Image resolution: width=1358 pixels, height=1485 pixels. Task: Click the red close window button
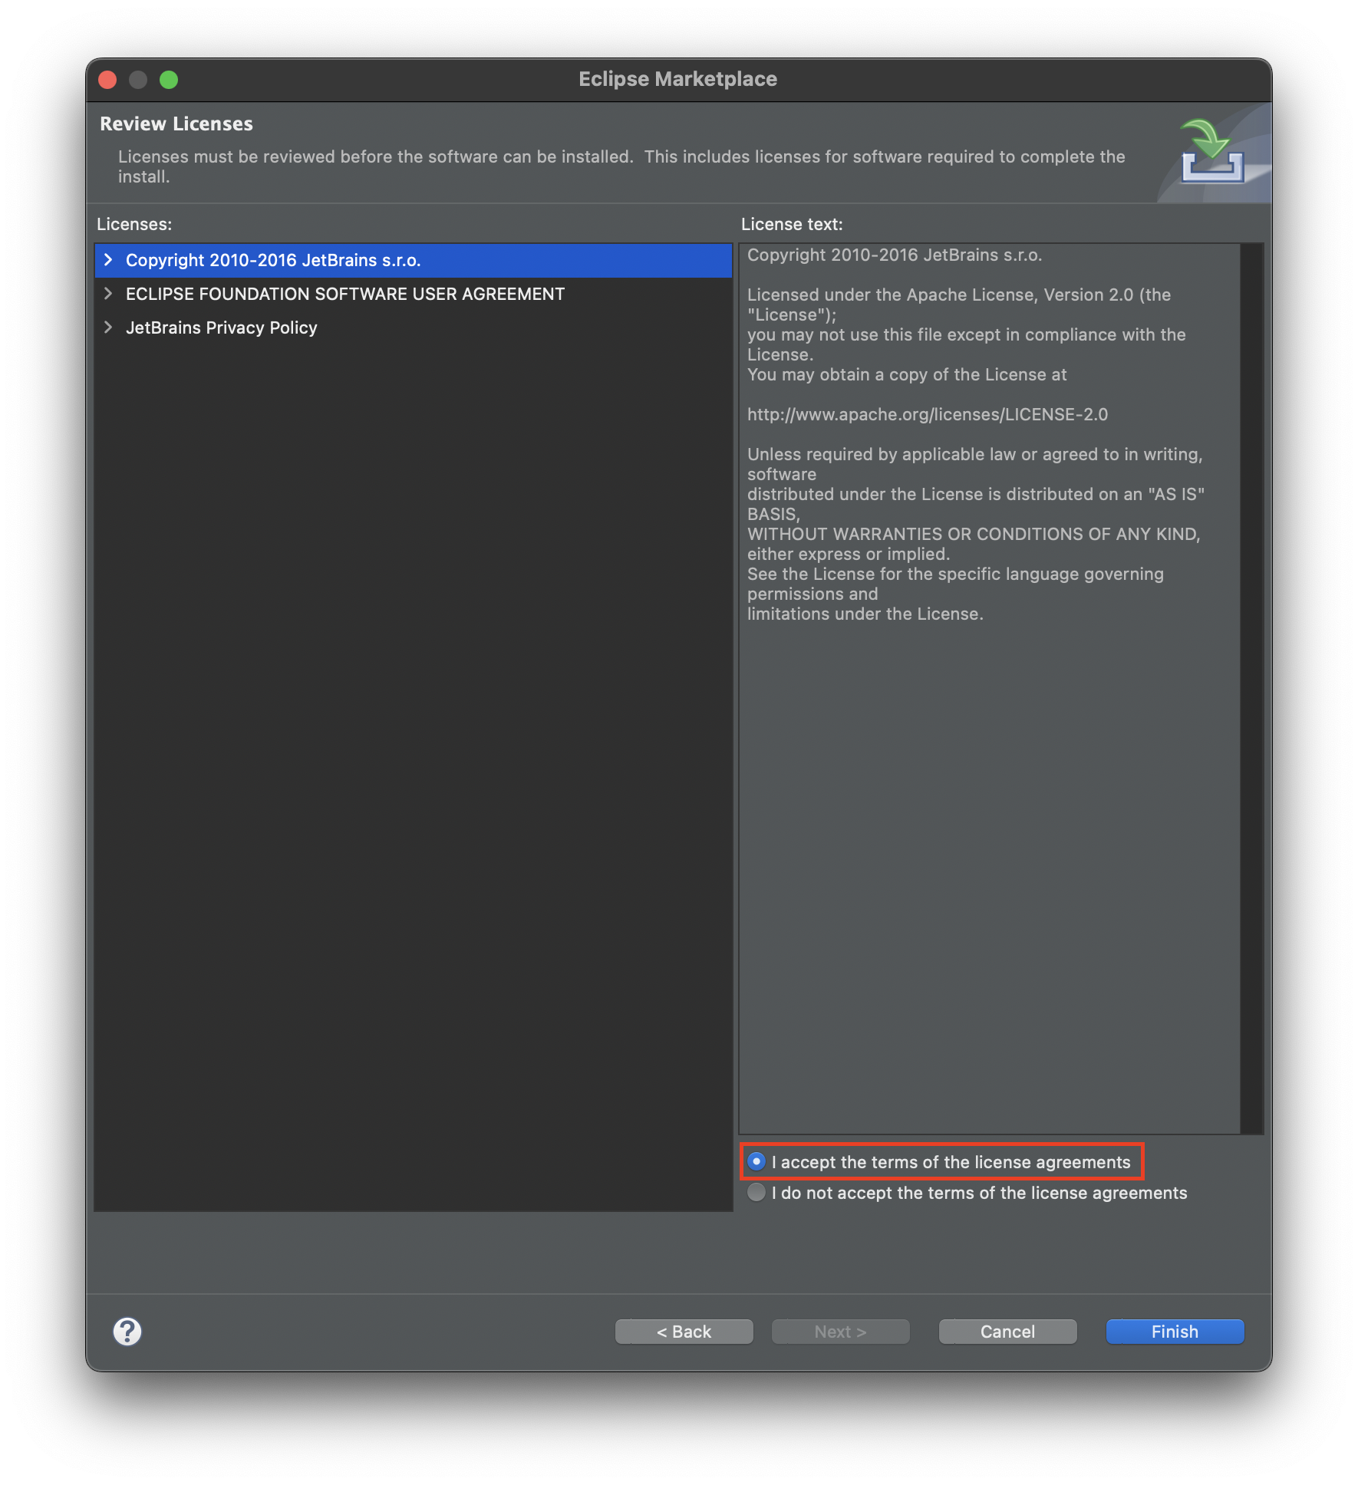click(107, 80)
